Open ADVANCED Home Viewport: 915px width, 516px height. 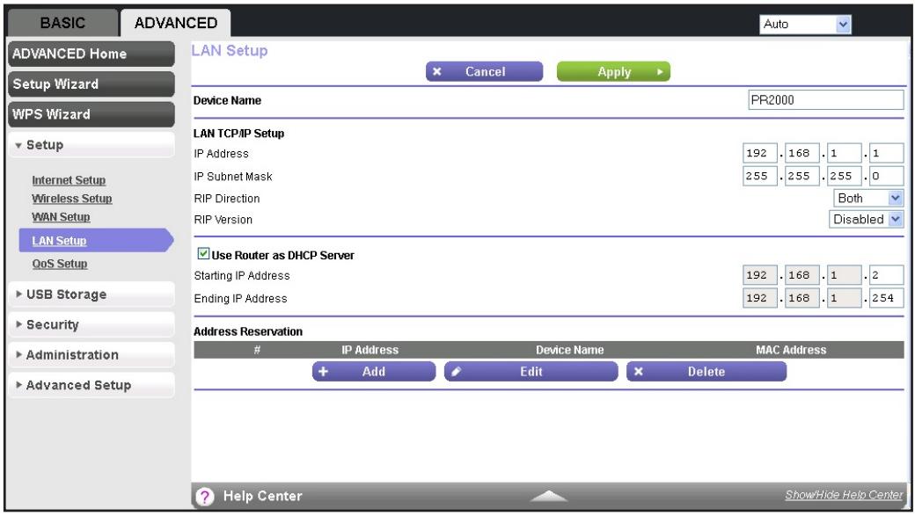(x=91, y=54)
